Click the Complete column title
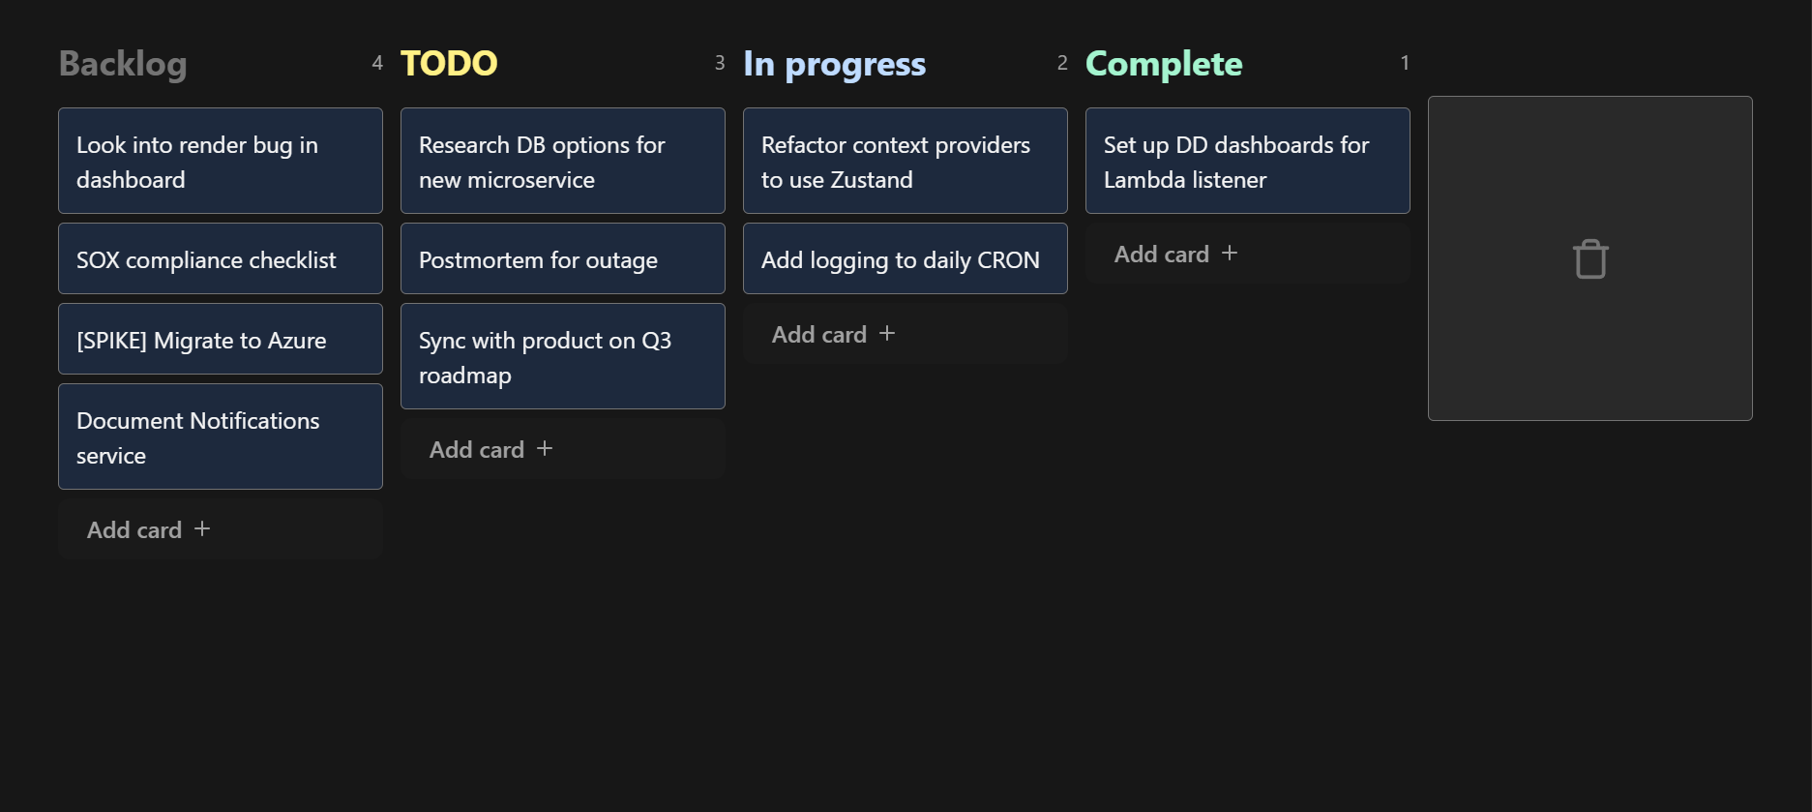 click(1164, 63)
